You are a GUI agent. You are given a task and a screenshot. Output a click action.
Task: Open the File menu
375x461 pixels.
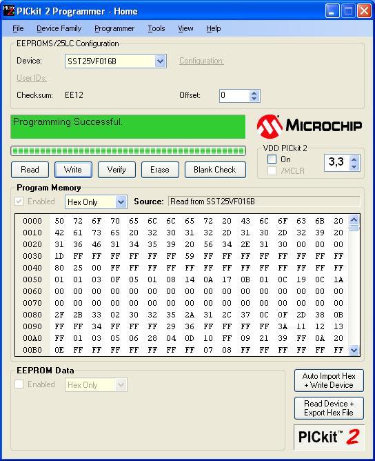pyautogui.click(x=18, y=28)
